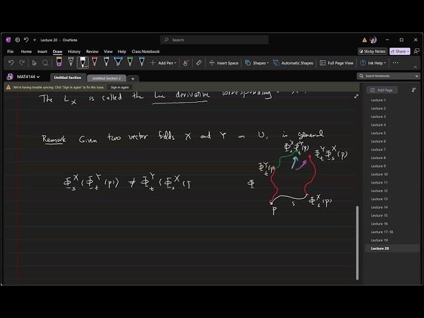This screenshot has width=424, height=318.
Task: Select the last blue pen in gallery
Action: tap(142, 62)
